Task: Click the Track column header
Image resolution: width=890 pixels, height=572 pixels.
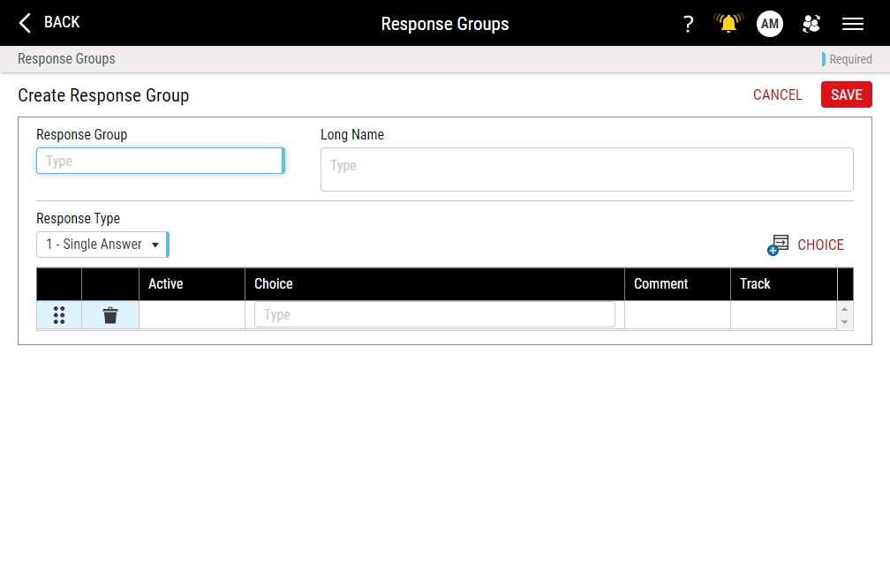Action: pyautogui.click(x=756, y=284)
